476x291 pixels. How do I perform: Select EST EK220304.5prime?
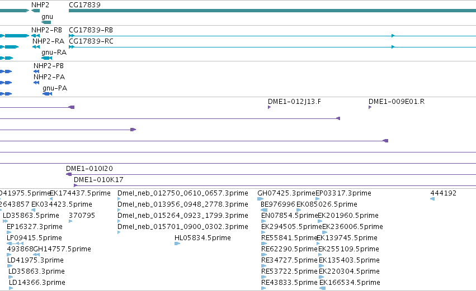349,271
